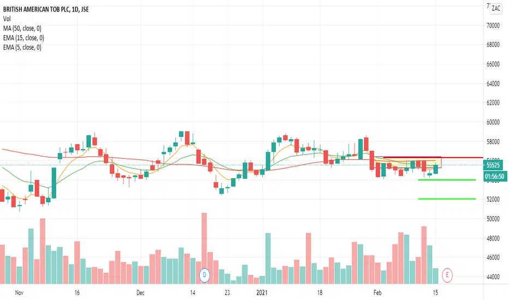The image size is (509, 300).
Task: Click the countdown timer 01:56:50 label
Action: (x=495, y=176)
